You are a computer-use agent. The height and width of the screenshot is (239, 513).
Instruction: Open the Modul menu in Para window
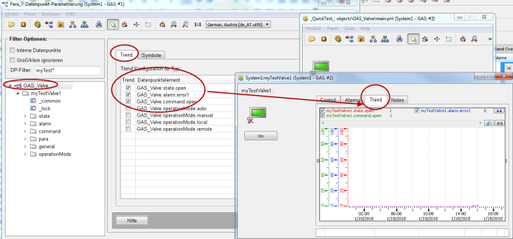[12, 14]
